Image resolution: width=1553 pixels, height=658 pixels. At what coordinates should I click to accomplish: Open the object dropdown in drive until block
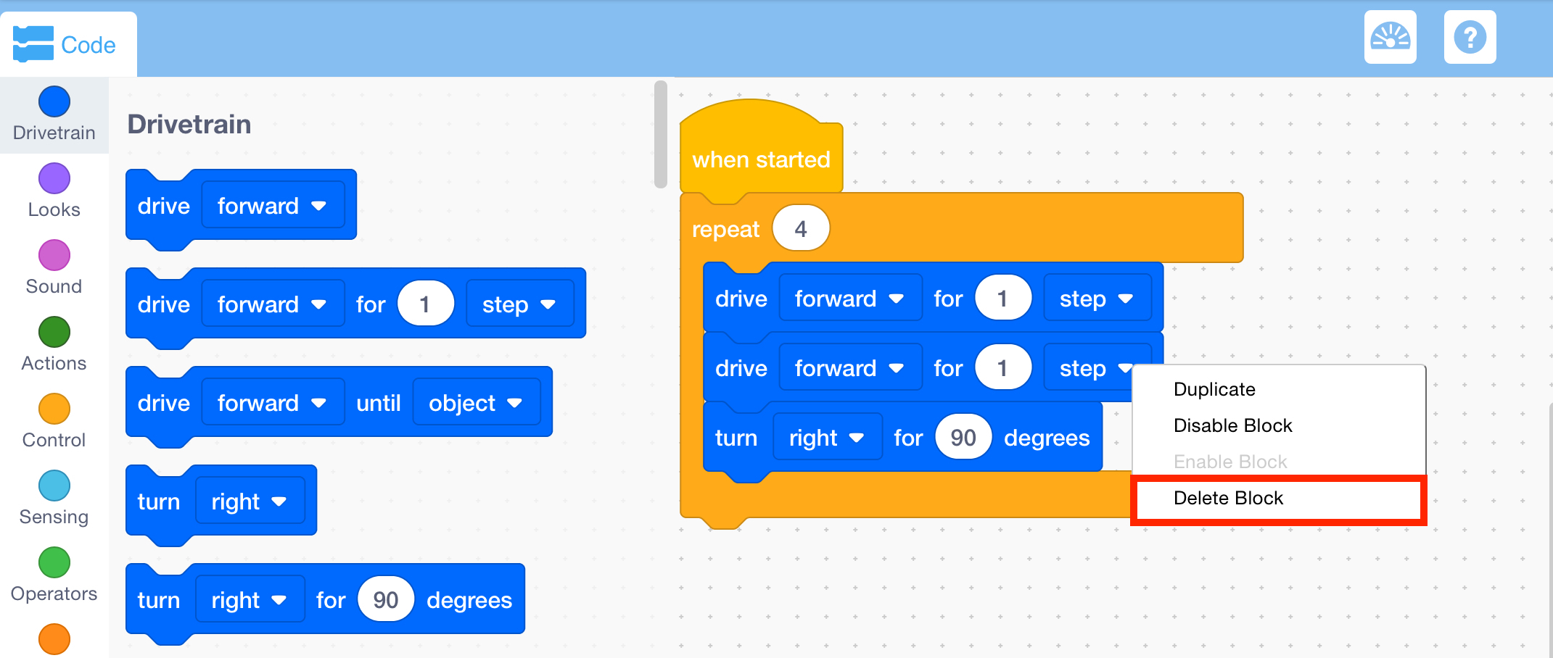click(x=477, y=402)
